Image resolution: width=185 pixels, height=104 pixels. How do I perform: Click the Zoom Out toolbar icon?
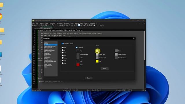(67, 25)
